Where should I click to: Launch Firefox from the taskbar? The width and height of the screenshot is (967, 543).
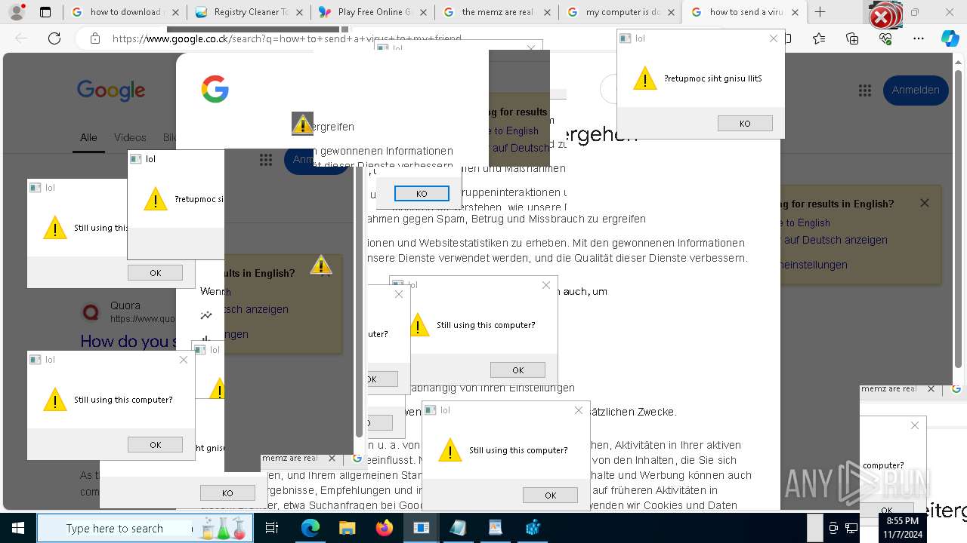[384, 528]
